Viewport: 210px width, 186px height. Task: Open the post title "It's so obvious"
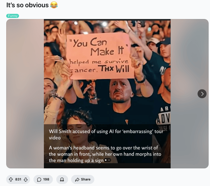pos(27,5)
